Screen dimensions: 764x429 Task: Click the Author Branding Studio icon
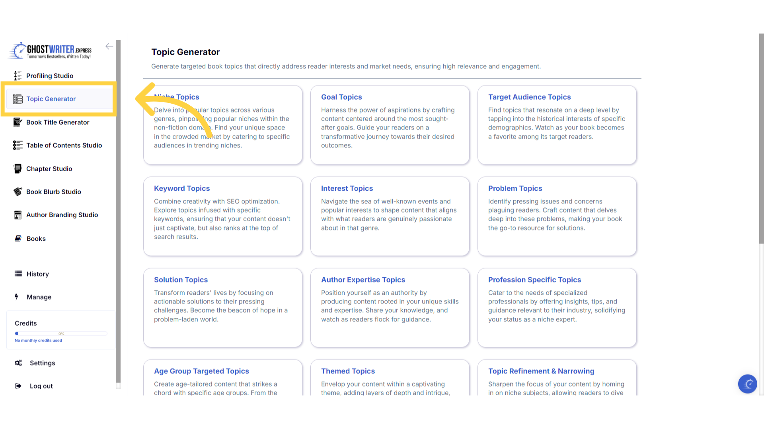click(18, 215)
